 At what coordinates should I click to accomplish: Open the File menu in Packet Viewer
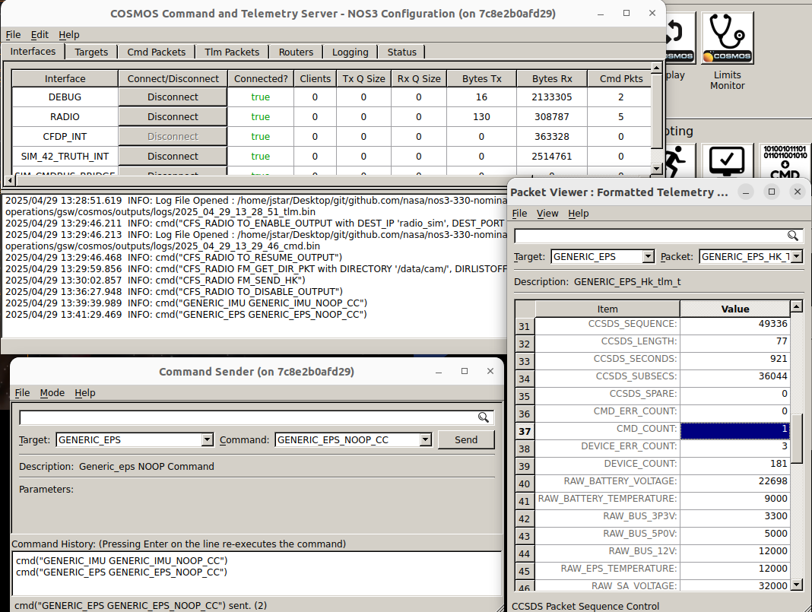(519, 214)
